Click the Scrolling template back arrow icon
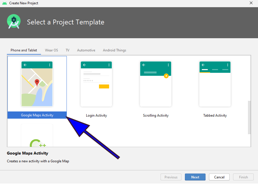The height and width of the screenshot is (185, 258). pyautogui.click(x=144, y=65)
